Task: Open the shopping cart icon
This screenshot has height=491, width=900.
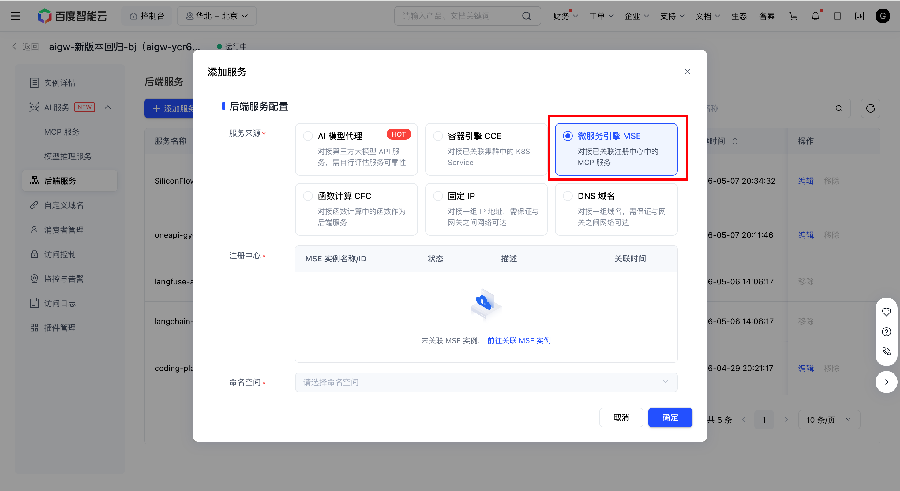Action: coord(793,16)
